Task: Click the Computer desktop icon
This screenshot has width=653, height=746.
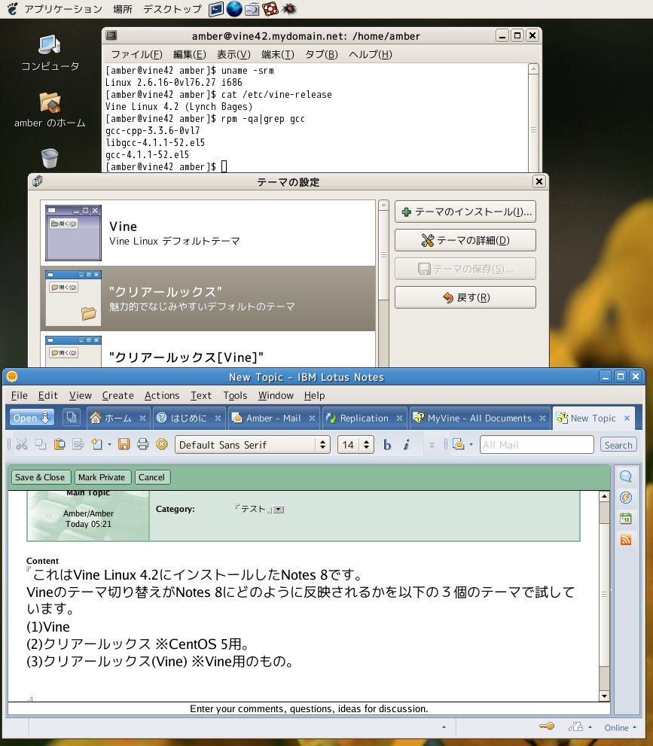Action: 50,53
